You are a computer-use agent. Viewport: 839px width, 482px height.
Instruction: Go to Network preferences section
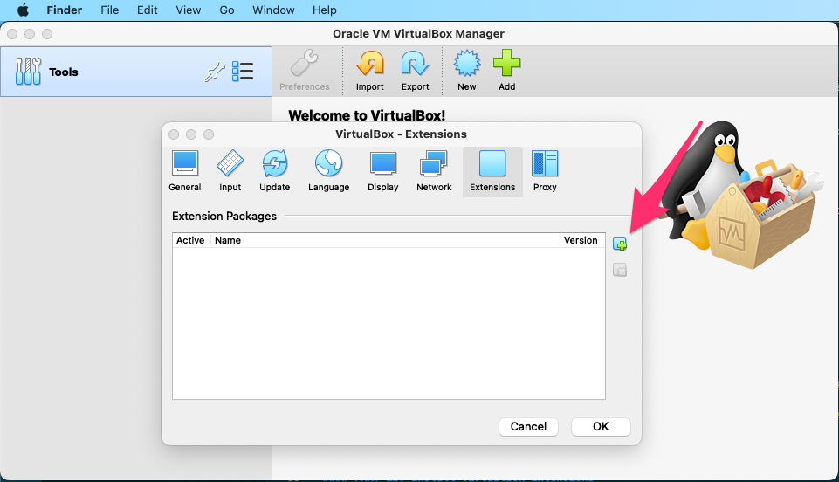coord(434,171)
